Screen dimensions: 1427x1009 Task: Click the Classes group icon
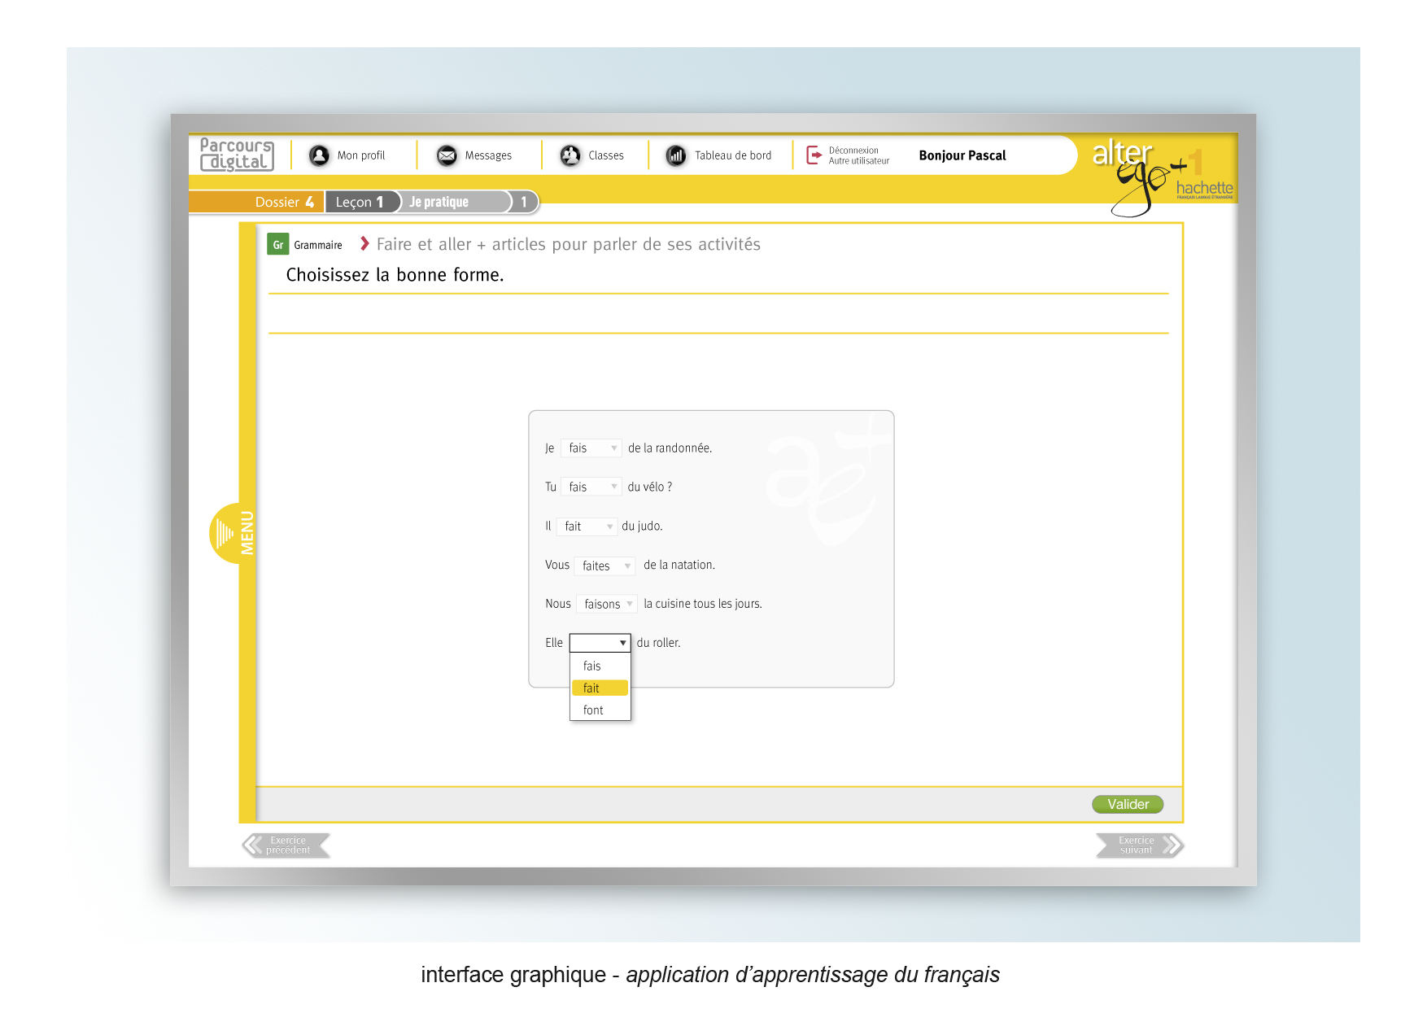coord(570,155)
